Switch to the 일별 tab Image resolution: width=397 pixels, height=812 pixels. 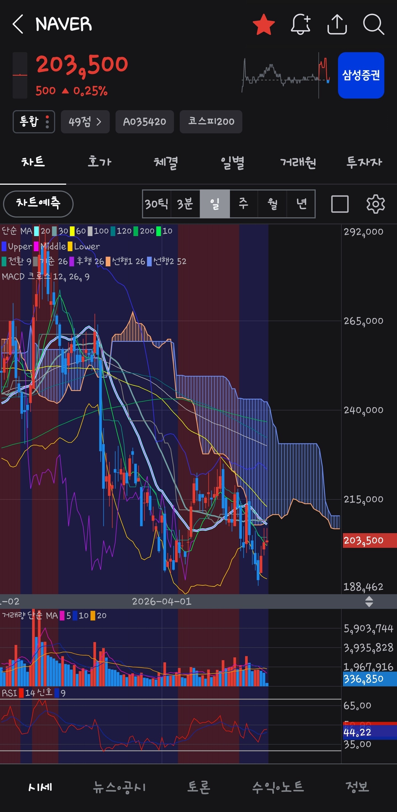click(232, 162)
